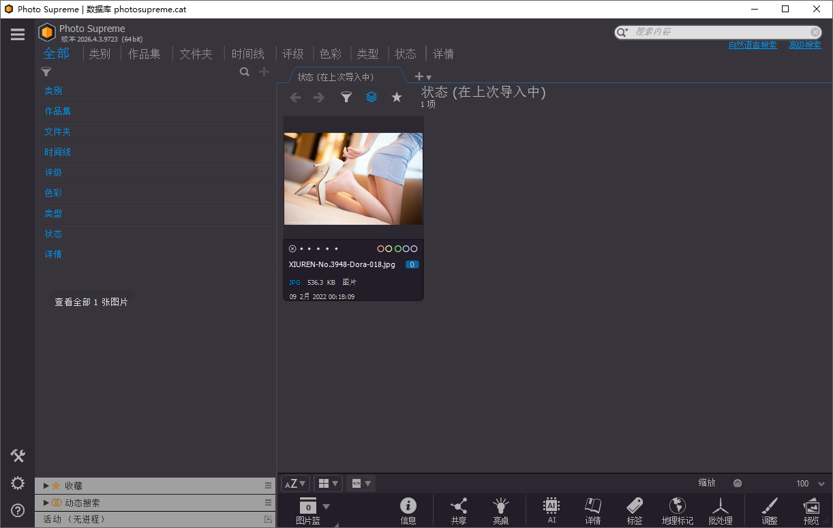This screenshot has width=833, height=528.
Task: Open 作品集 in the catalog list
Action: click(x=58, y=111)
